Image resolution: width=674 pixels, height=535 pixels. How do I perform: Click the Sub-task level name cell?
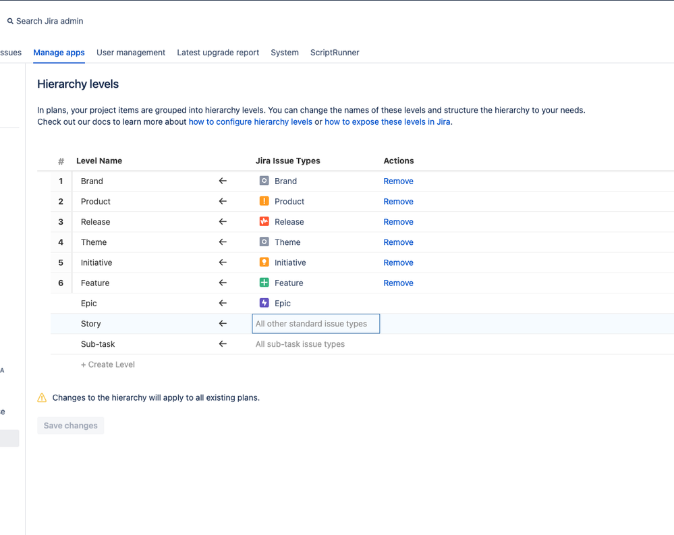[98, 344]
